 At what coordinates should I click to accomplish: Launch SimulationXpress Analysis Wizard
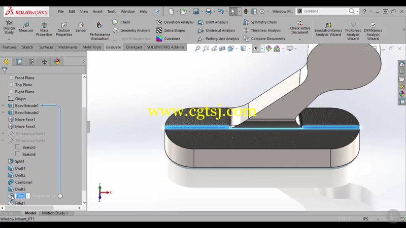coord(328,29)
